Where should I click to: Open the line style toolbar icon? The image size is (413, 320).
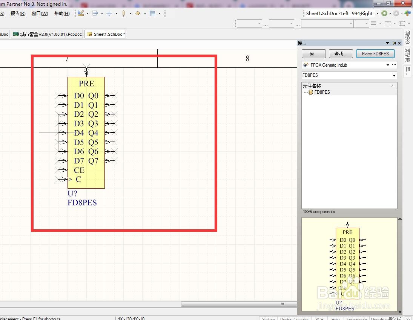pyautogui.click(x=373, y=24)
